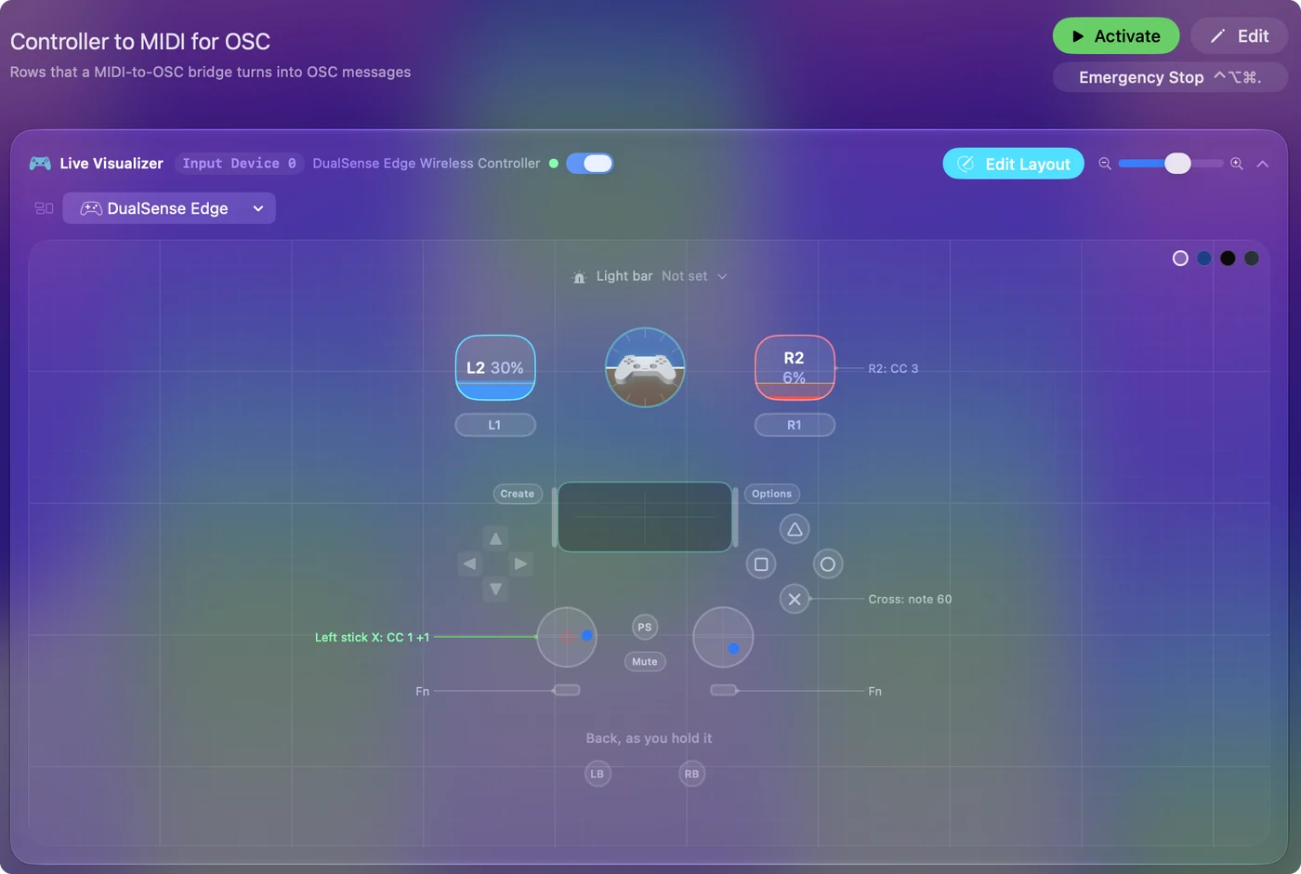Click the controller orientation gauge icon
Screen dimensions: 1301x874
pyautogui.click(x=645, y=367)
